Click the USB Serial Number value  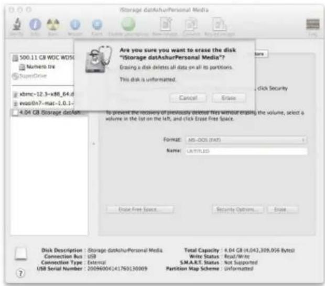[x=117, y=269]
